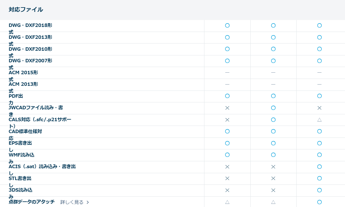Click the middle column circle in the CALS対応 row
The height and width of the screenshot is (207, 345).
pos(273,120)
